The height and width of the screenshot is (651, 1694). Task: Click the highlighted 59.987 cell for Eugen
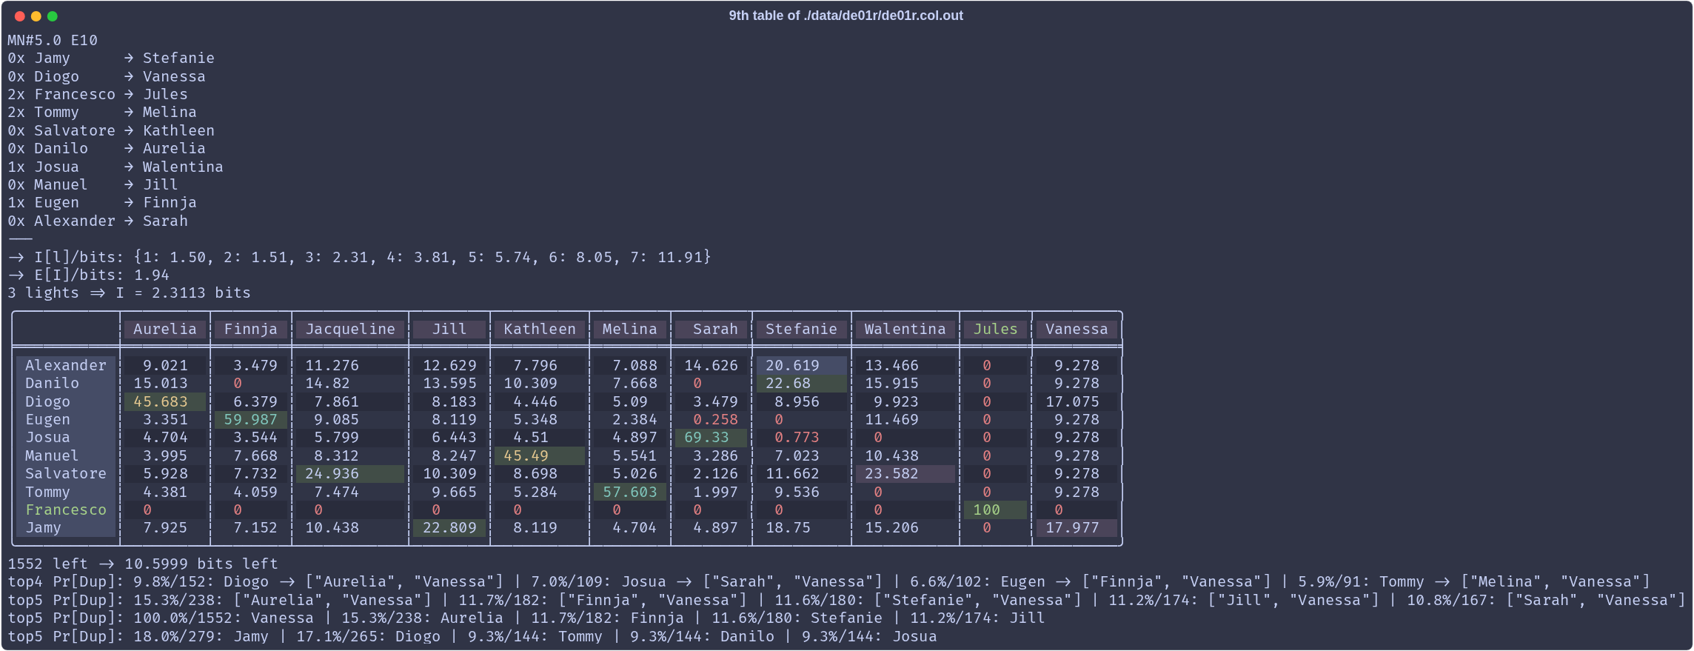tap(251, 419)
